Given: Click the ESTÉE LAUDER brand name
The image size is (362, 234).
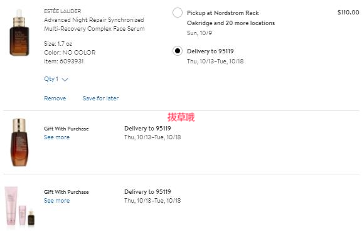Looking at the screenshot, I should [x=63, y=11].
